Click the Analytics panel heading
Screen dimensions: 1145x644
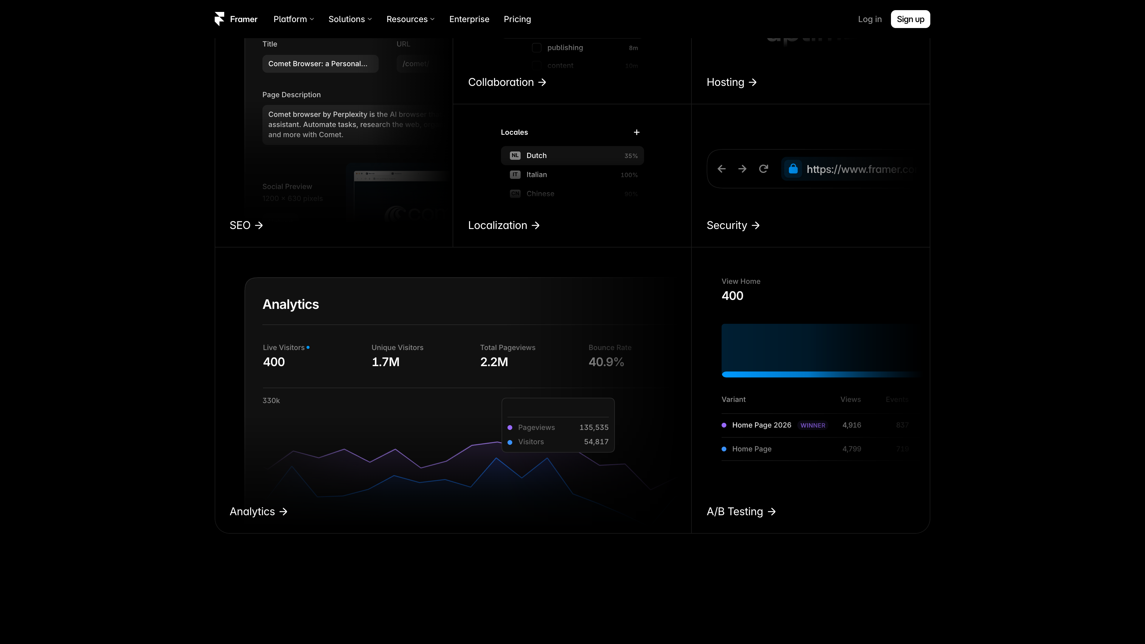point(291,304)
